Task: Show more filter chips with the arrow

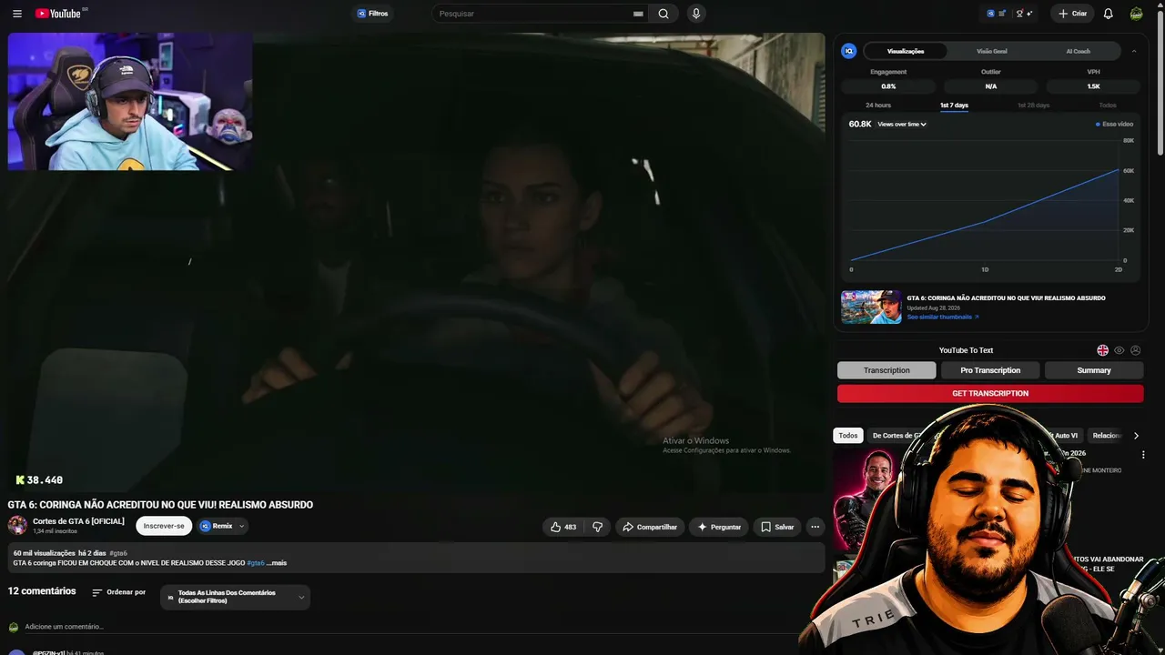Action: coord(1136,436)
